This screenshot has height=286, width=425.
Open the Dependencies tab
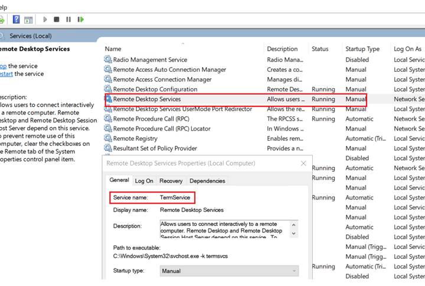207,181
